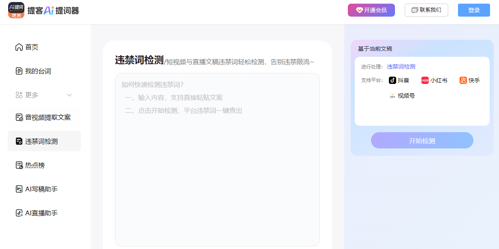Viewport: 499px width, 249px height.
Task: Click the 小红书 platform icon
Action: click(425, 80)
